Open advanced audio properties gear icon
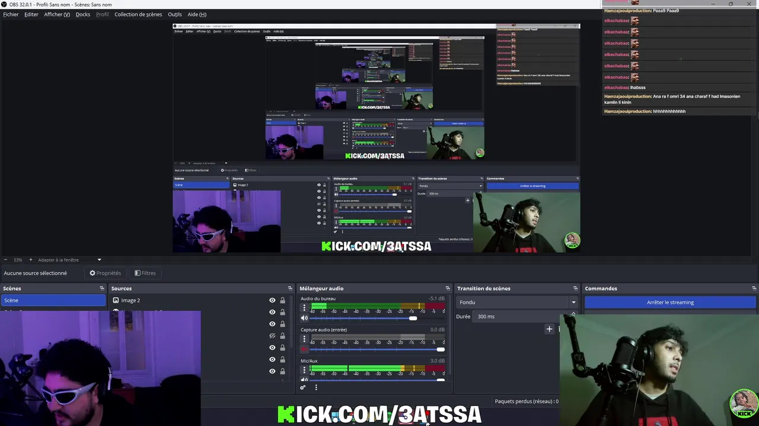 coord(302,388)
